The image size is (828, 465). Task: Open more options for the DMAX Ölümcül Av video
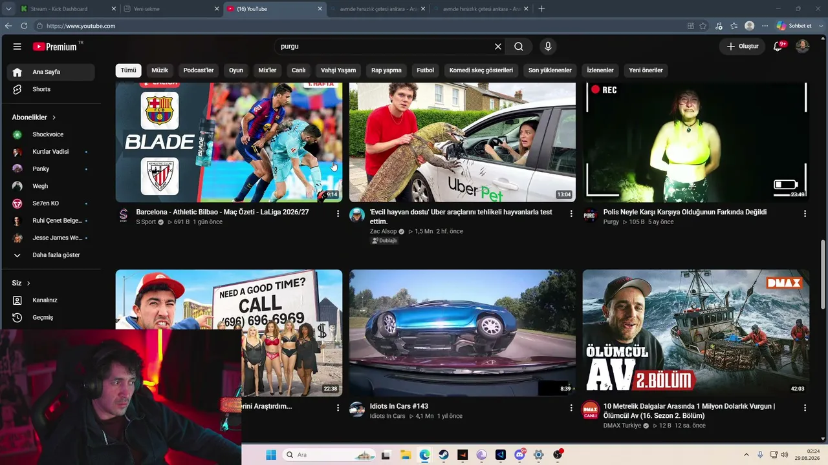[805, 408]
